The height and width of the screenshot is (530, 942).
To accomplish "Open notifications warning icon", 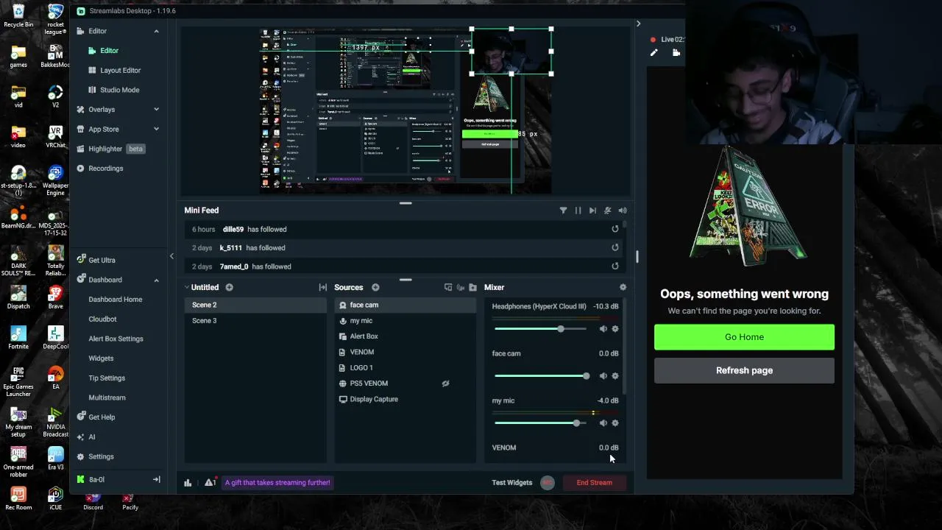I will (210, 482).
